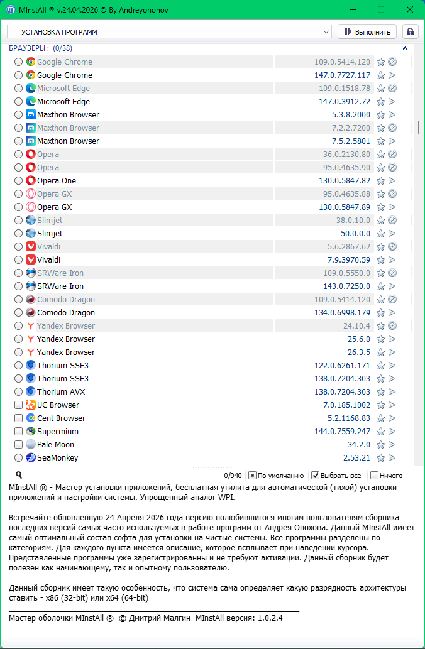Select the Maxthon Browser 7.5.2.5801 radio button
Image resolution: width=425 pixels, height=649 pixels.
18,141
